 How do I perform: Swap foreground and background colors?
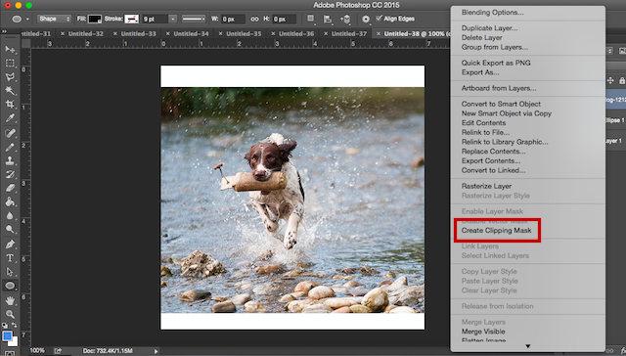coord(14,326)
